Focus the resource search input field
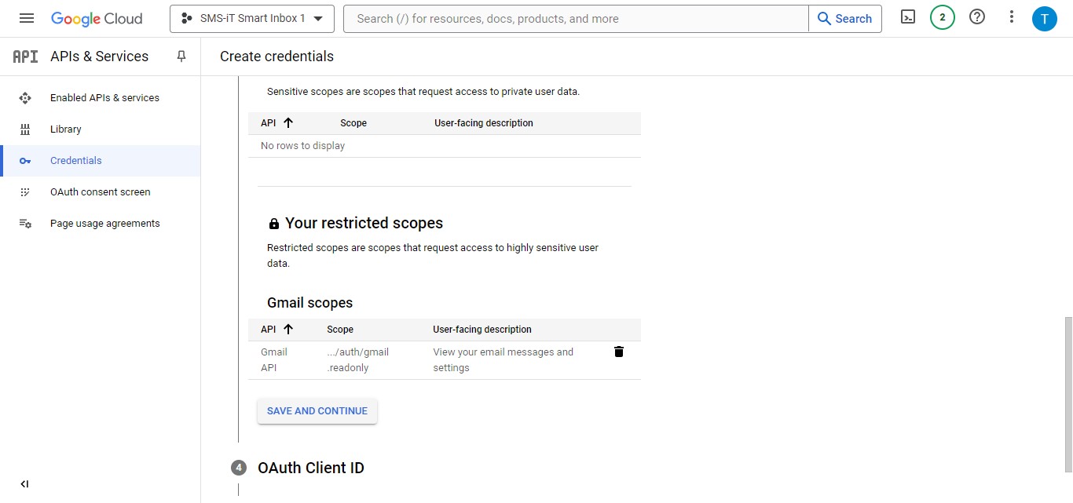1073x503 pixels. click(x=575, y=19)
